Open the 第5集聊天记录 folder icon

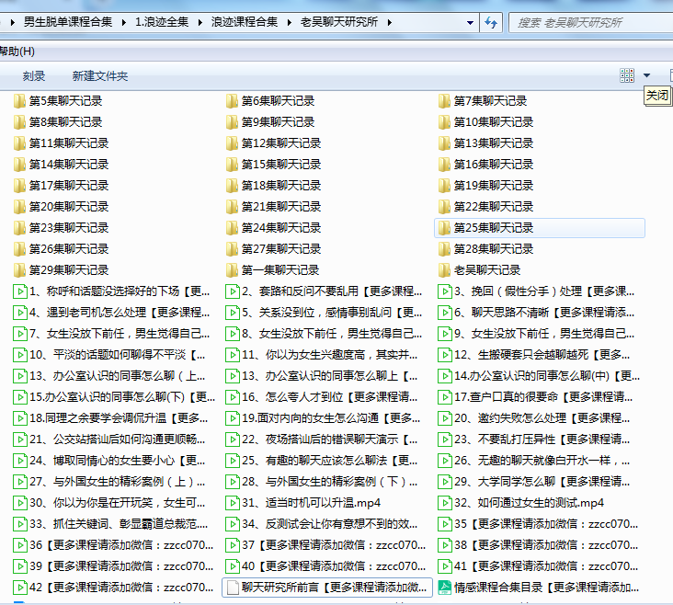(19, 101)
